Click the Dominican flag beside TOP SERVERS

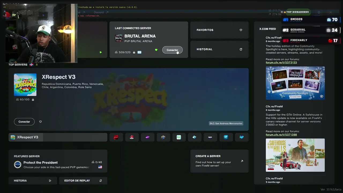click(x=31, y=65)
